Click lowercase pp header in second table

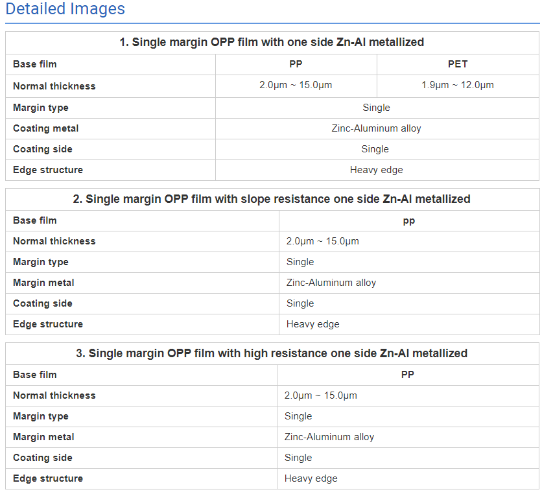[408, 220]
